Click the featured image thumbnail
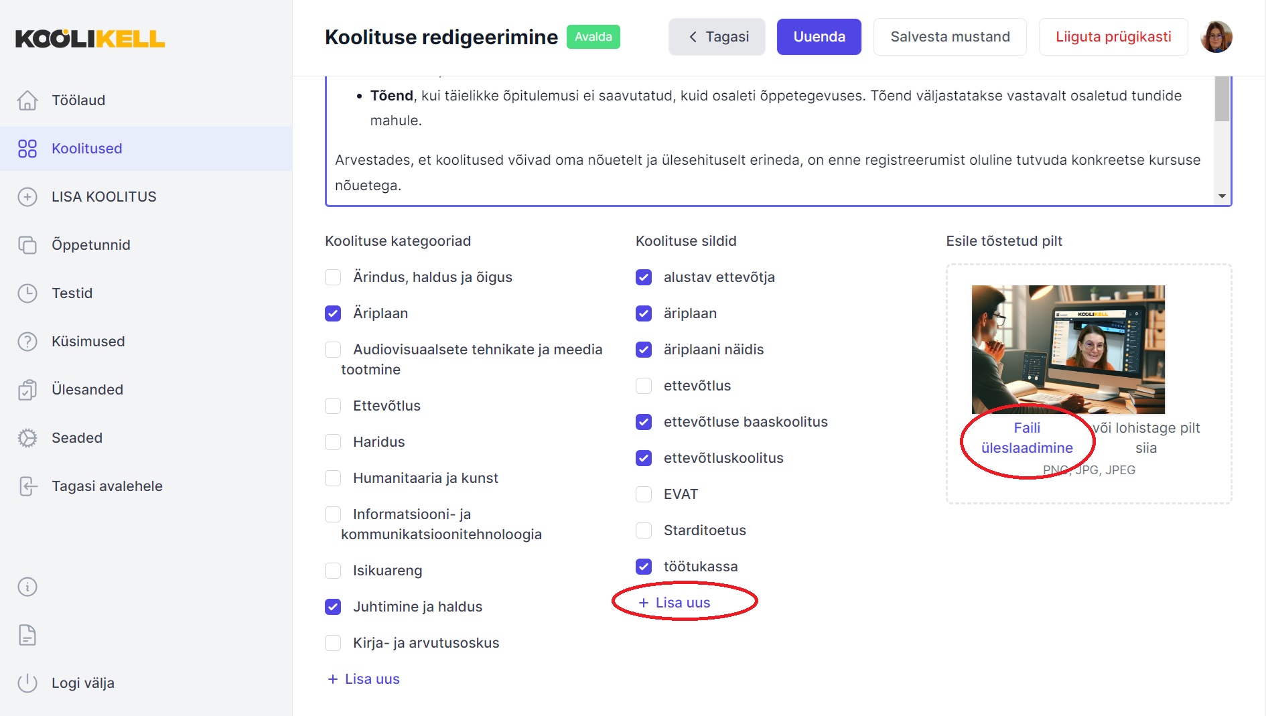The height and width of the screenshot is (716, 1266). point(1068,350)
